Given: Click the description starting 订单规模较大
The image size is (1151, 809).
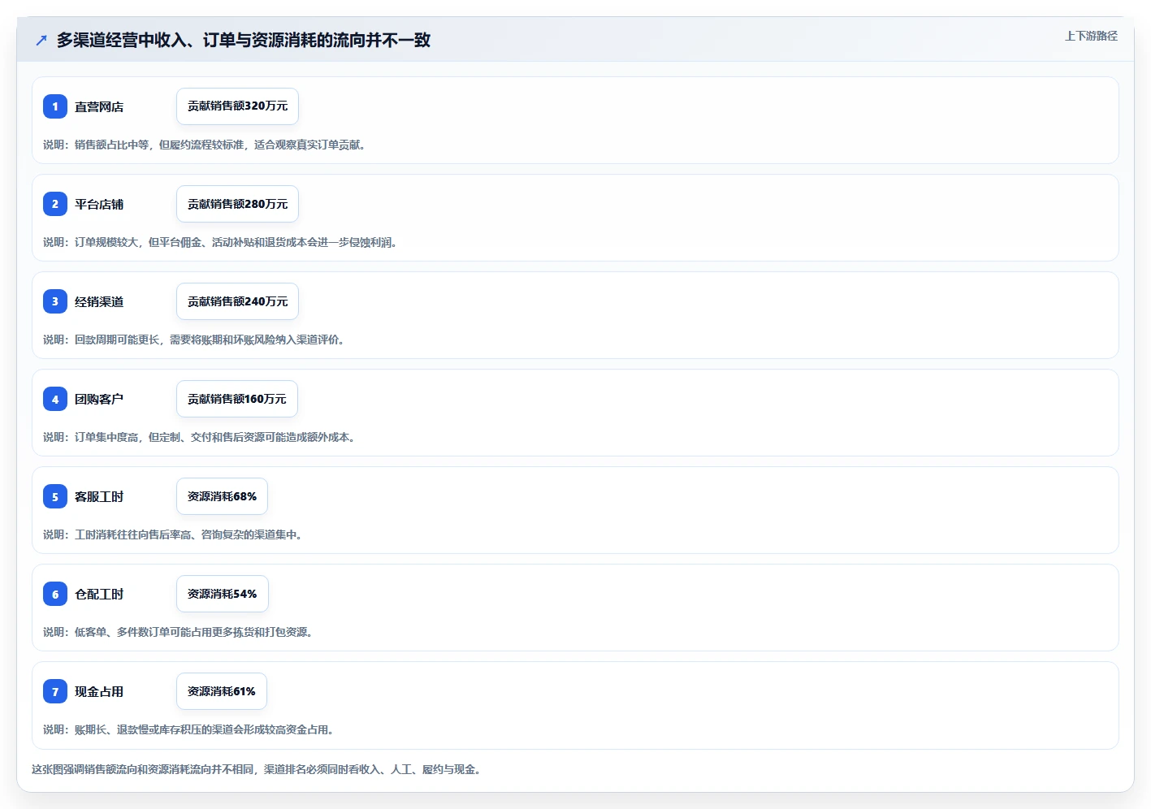Looking at the screenshot, I should tap(222, 242).
